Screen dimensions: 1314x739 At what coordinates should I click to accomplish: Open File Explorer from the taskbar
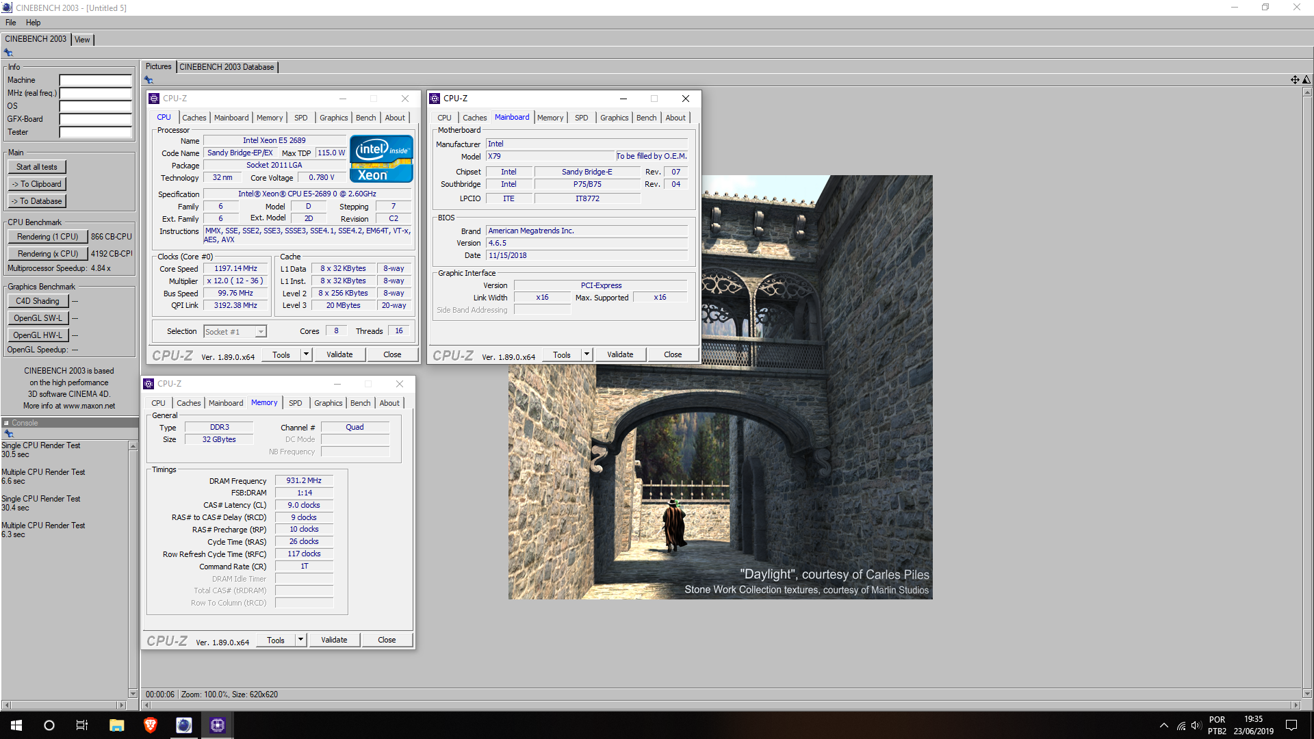(x=116, y=725)
